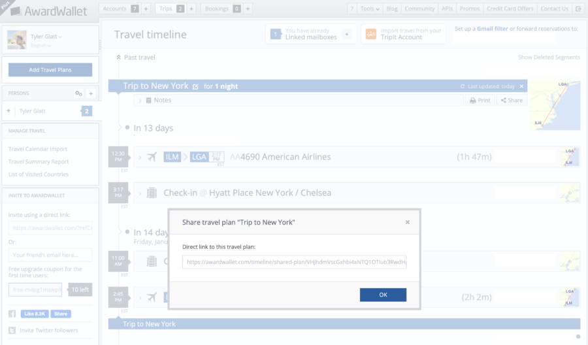Select the free upgrade coupon field
Screen dimensions: 588x345
(x=35, y=289)
